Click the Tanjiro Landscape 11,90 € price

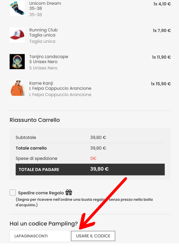[x=161, y=57]
